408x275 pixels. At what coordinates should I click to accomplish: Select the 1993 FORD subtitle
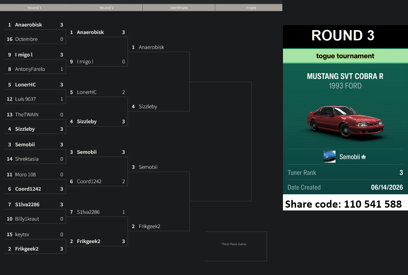(x=345, y=86)
